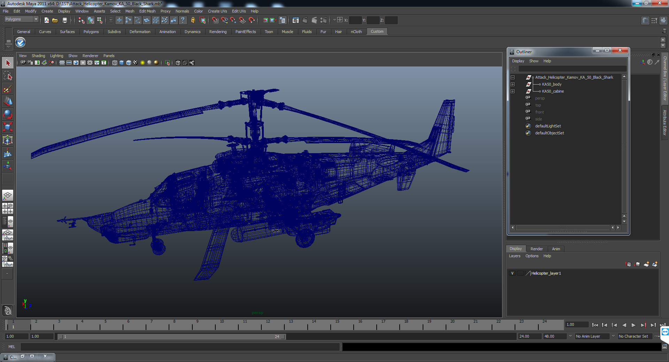Expand the KA50_cabine node

tap(513, 91)
